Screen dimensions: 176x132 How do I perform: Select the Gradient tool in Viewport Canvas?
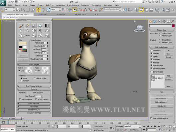tap(47, 26)
